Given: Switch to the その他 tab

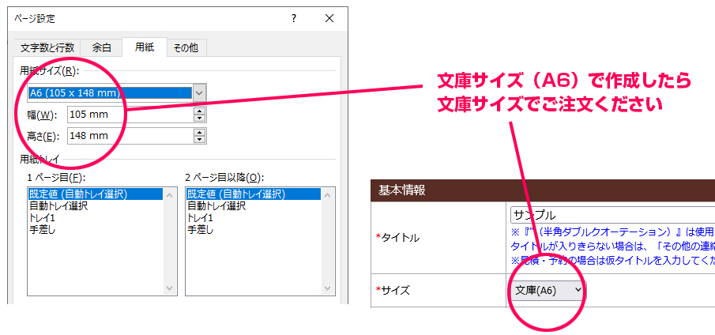Looking at the screenshot, I should point(186,47).
